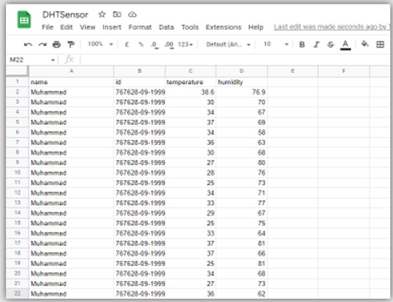This screenshot has height=302, width=393.
Task: Toggle italic text formatting
Action: [x=316, y=45]
